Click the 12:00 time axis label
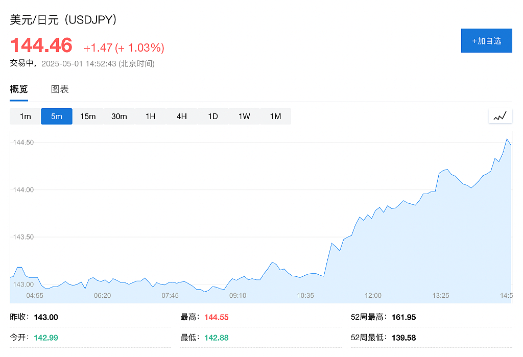The image size is (523, 357). [373, 295]
